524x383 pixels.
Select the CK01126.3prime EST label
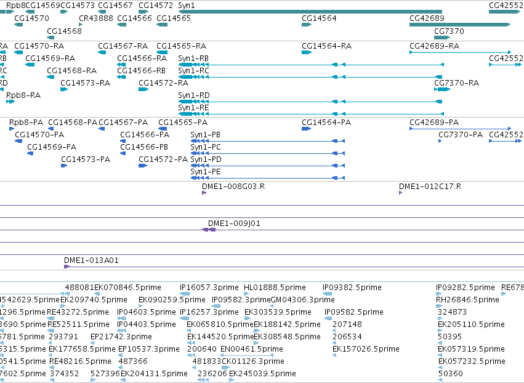[253, 361]
